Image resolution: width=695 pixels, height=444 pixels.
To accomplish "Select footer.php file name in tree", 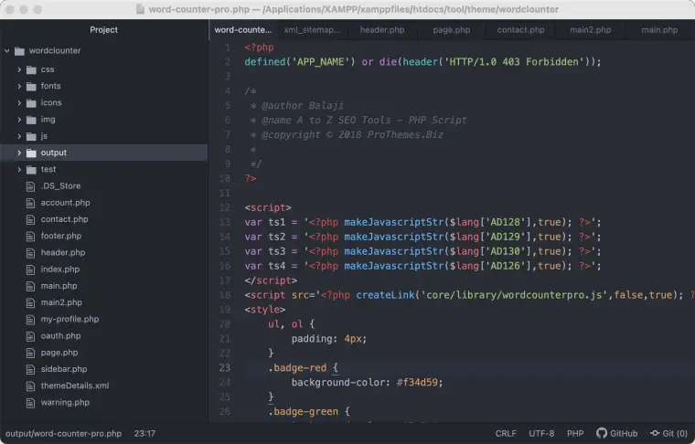I will tap(61, 236).
